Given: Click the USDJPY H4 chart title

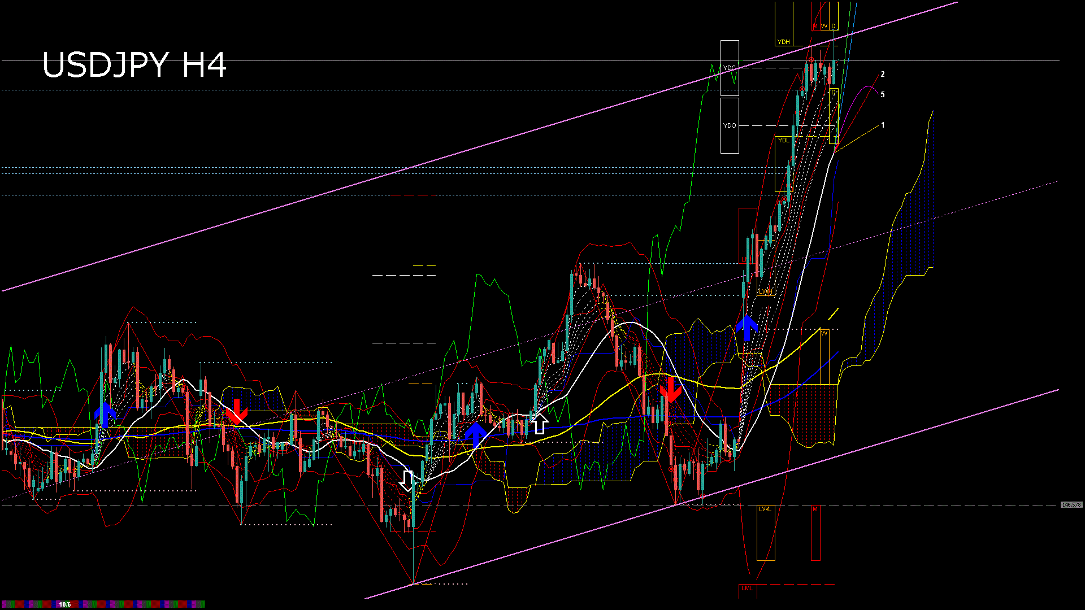Looking at the screenshot, I should coord(134,65).
